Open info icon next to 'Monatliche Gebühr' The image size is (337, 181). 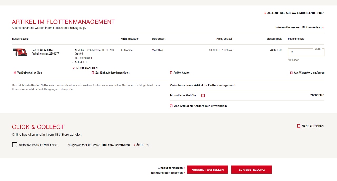pos(203,95)
